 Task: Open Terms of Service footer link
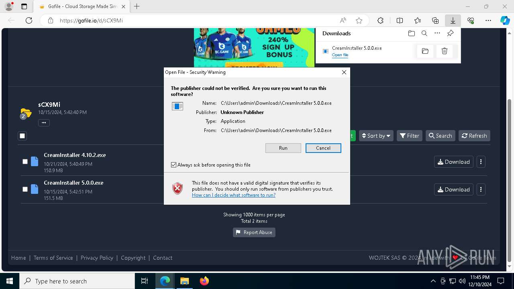(x=53, y=258)
